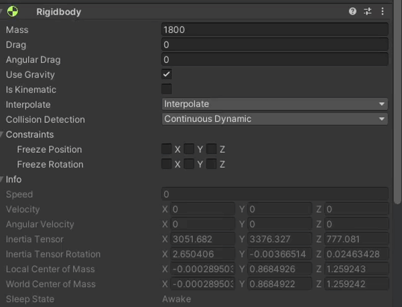
Task: Click the World Center of Mass label
Action: [51, 284]
